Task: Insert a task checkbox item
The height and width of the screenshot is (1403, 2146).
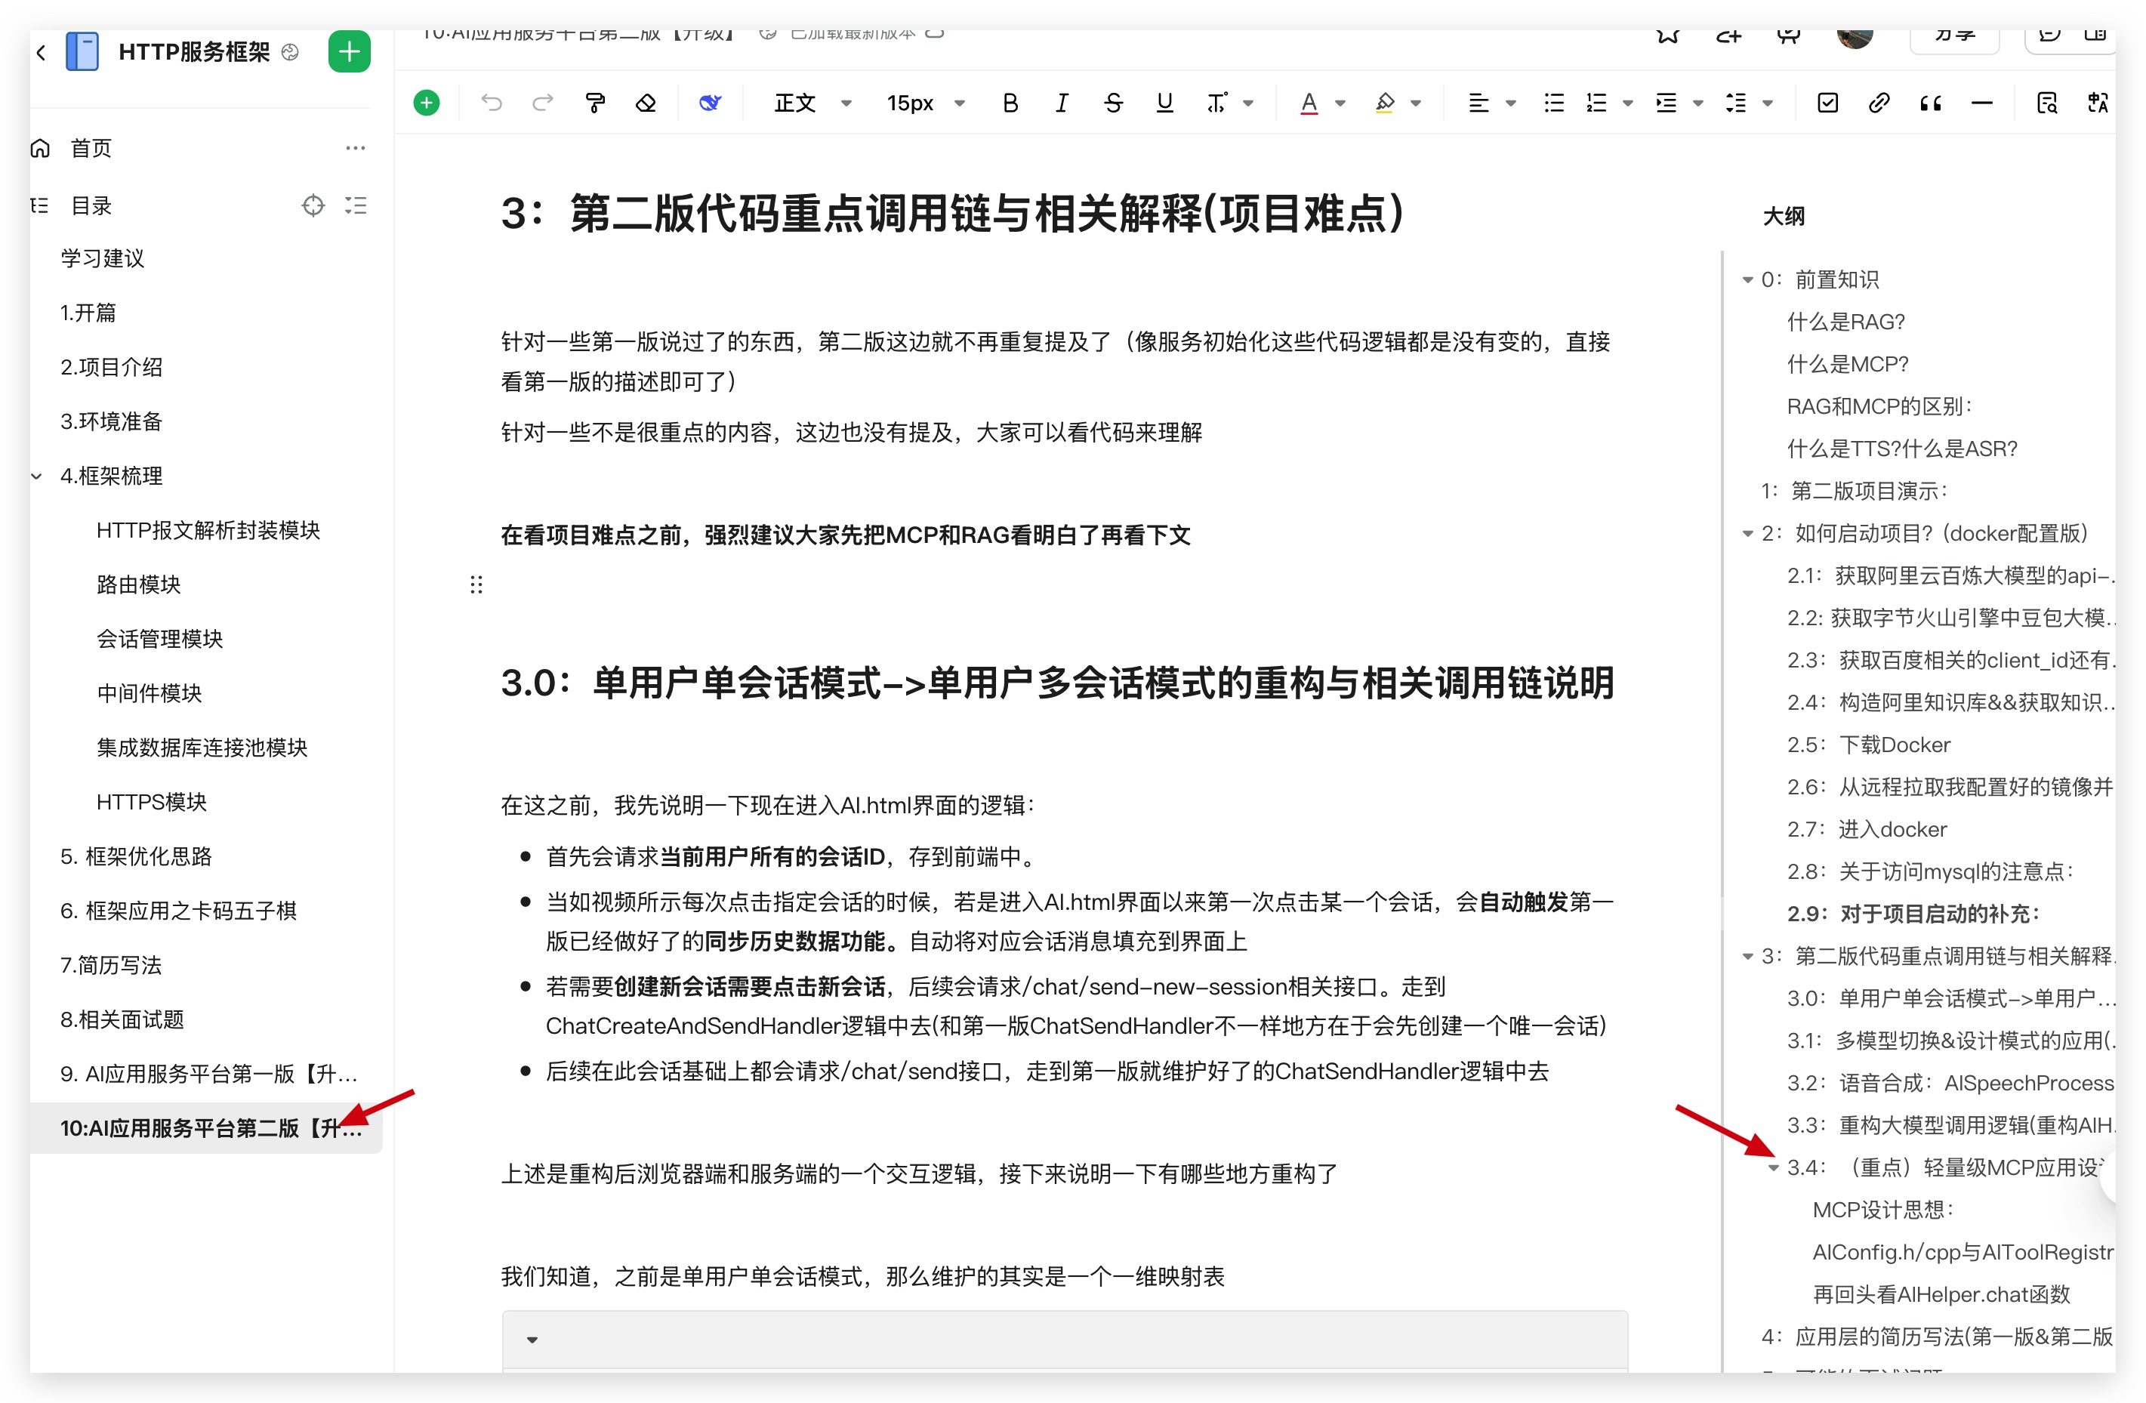Action: coord(1827,103)
